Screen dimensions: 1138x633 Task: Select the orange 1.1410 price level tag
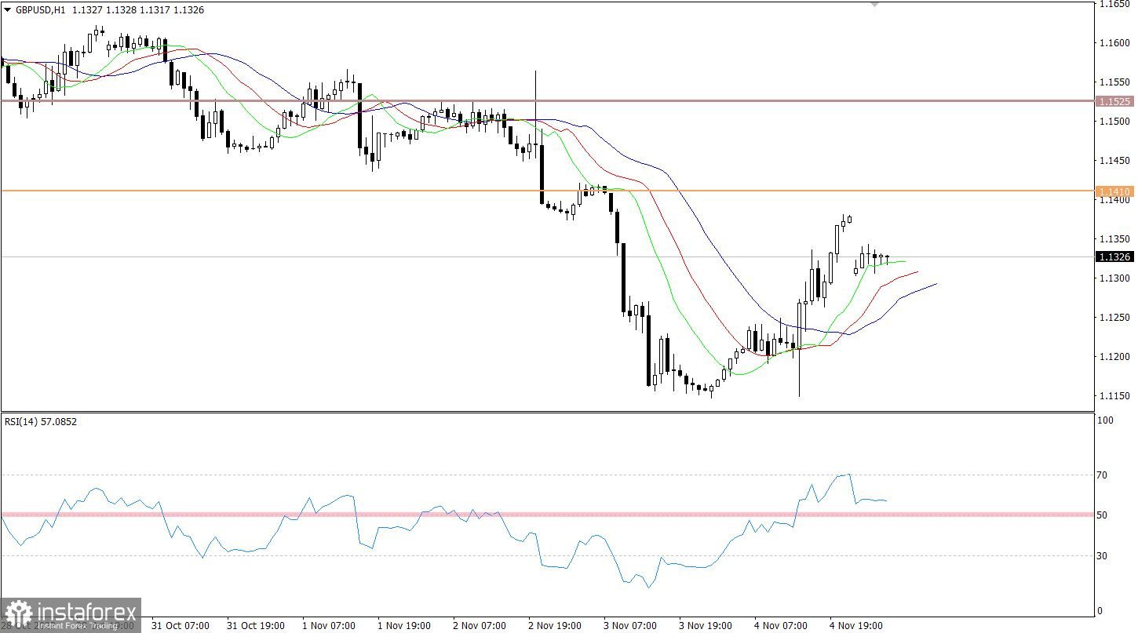coord(1114,191)
